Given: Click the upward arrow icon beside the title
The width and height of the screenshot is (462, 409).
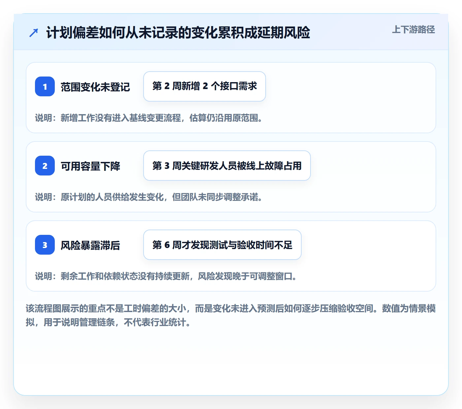Looking at the screenshot, I should click(x=34, y=33).
